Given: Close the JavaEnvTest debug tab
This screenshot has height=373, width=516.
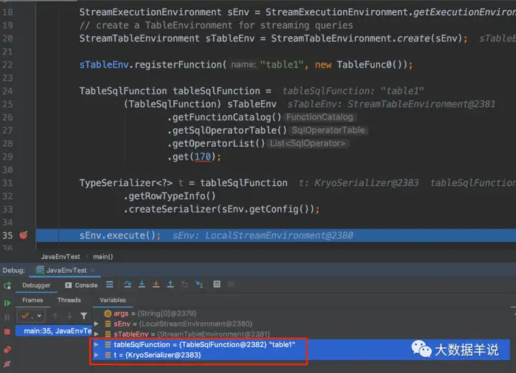Looking at the screenshot, I should click(92, 271).
